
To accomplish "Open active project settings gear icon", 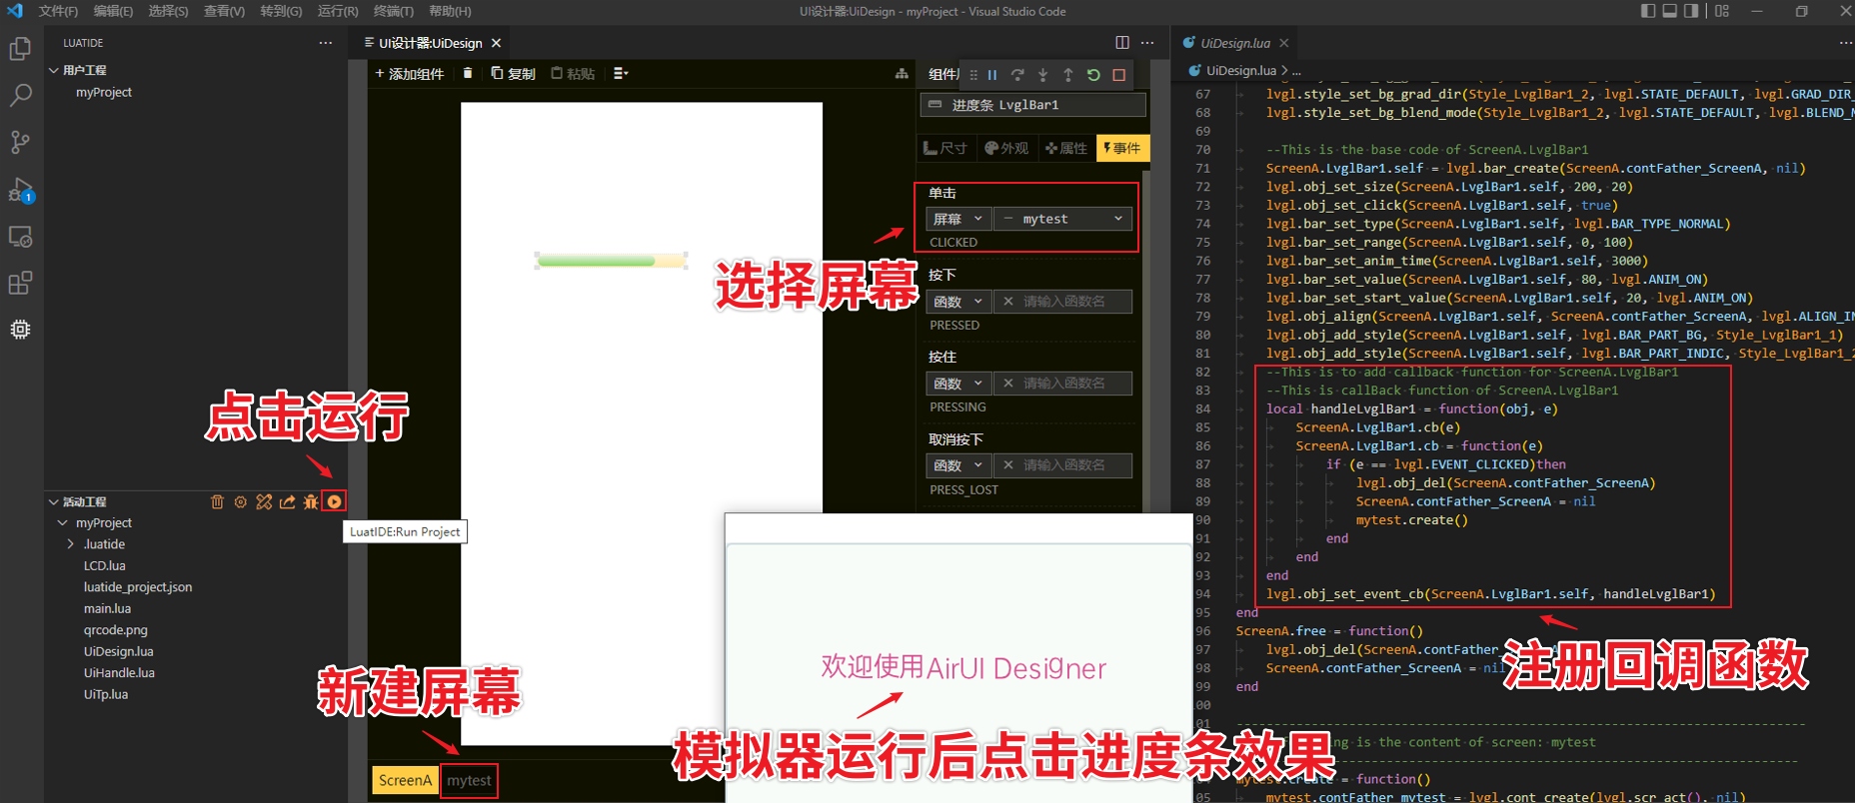I will [240, 501].
